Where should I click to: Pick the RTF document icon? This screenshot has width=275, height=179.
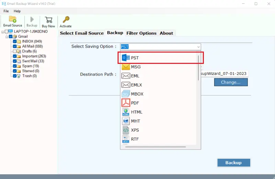click(125, 139)
